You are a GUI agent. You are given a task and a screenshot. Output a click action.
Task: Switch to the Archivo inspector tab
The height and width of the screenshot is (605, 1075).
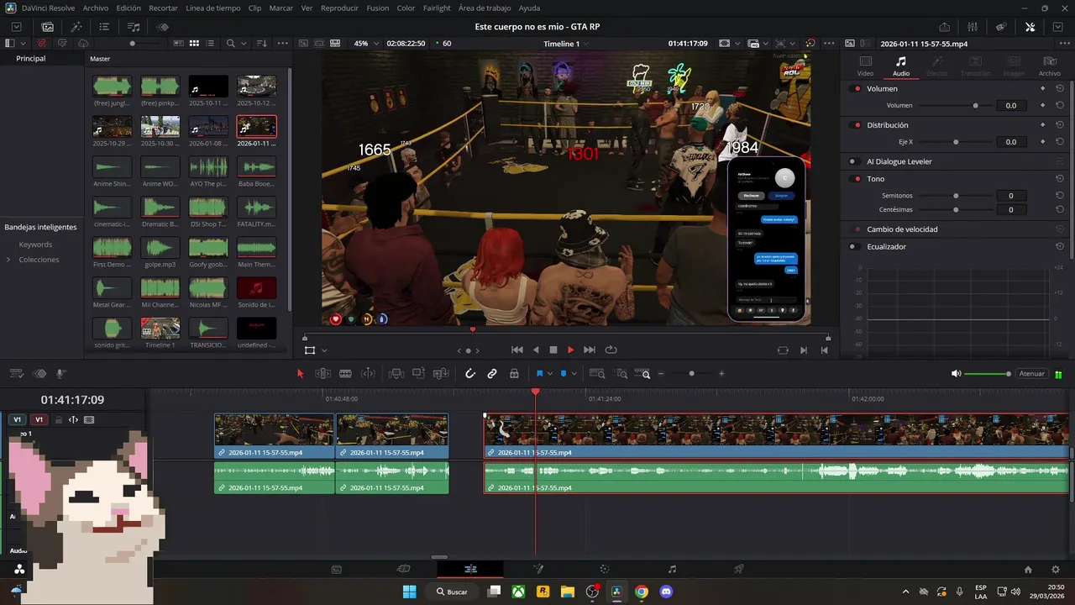click(x=1049, y=66)
